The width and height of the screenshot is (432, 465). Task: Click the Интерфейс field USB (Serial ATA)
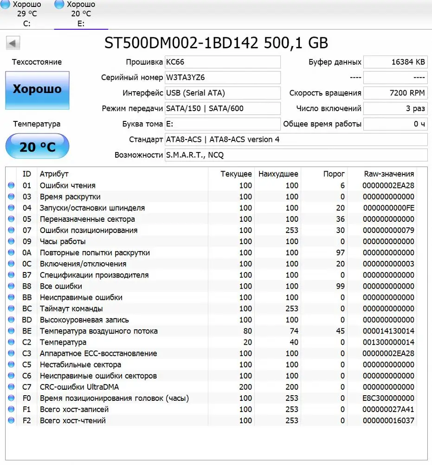click(x=223, y=93)
